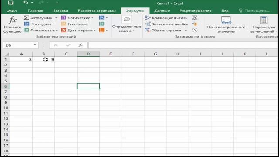
Task: Open Customize Quick Access Toolbar dropdown
Action: 57,3
